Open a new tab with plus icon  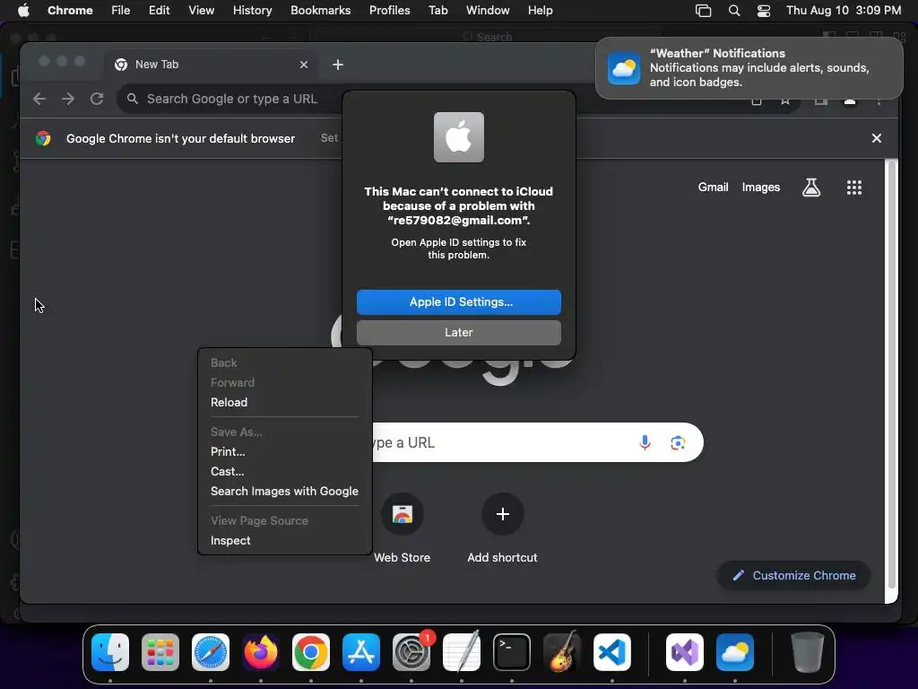338,65
